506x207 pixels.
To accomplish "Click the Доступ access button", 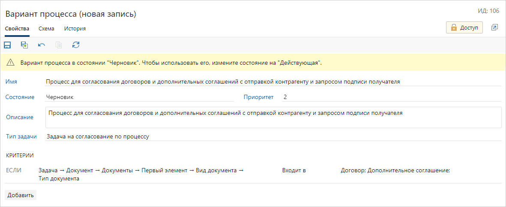I will click(464, 27).
